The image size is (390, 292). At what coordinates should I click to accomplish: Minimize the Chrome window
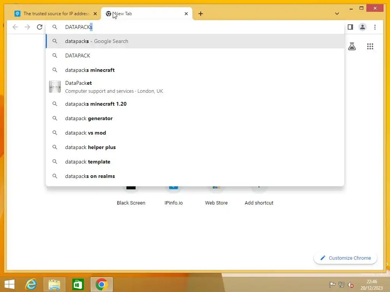pyautogui.click(x=351, y=8)
